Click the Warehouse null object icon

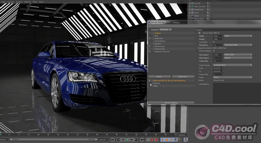click(192, 9)
